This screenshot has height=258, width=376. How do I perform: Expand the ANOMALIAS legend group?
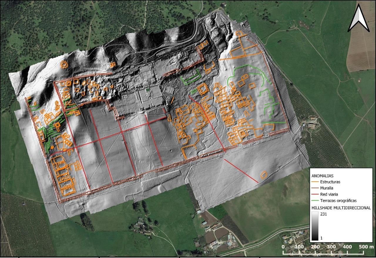[x=323, y=176]
